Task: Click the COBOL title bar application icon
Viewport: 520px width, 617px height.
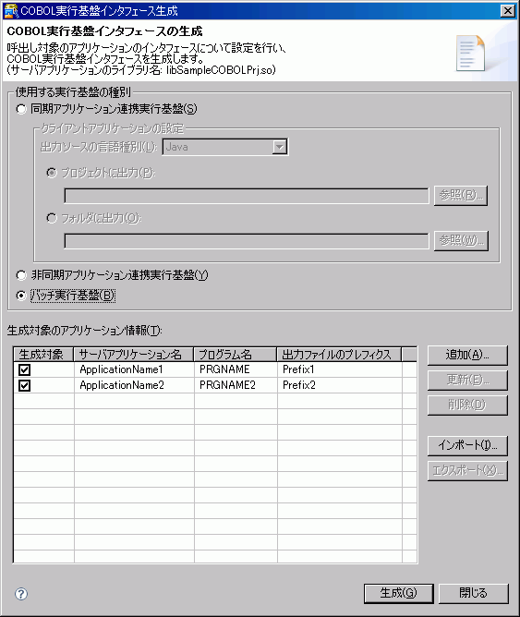Action: pyautogui.click(x=10, y=11)
